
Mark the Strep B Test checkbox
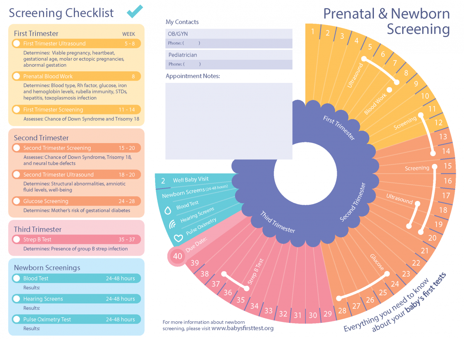tap(17, 239)
